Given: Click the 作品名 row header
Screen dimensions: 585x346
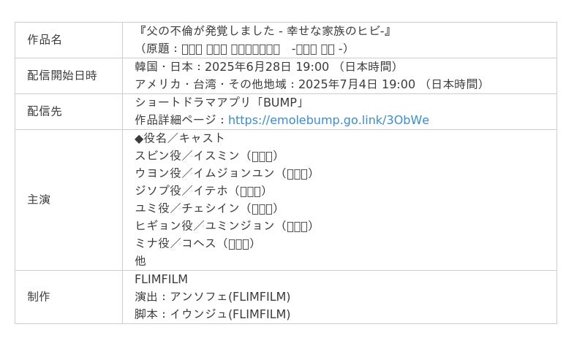Looking at the screenshot, I should tap(45, 40).
